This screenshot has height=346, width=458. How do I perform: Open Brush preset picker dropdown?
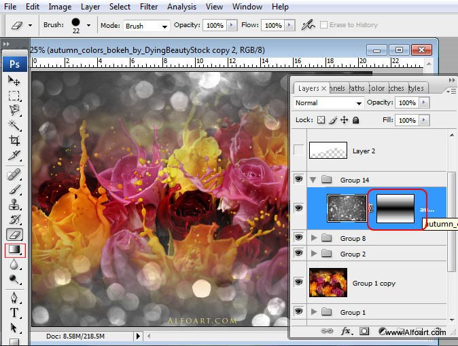coord(88,25)
